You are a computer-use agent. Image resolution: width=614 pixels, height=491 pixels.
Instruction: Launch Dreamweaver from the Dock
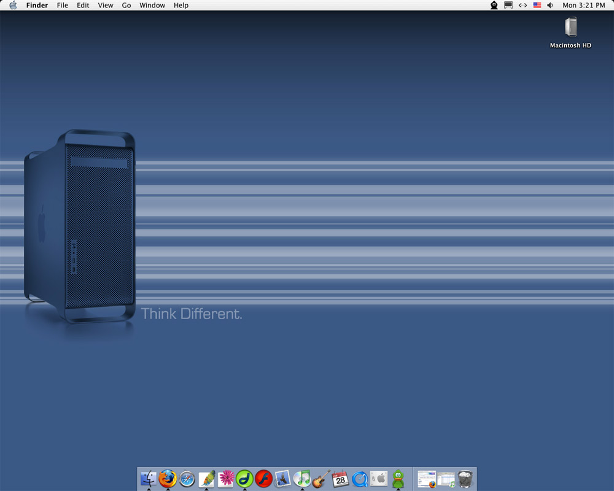click(244, 479)
